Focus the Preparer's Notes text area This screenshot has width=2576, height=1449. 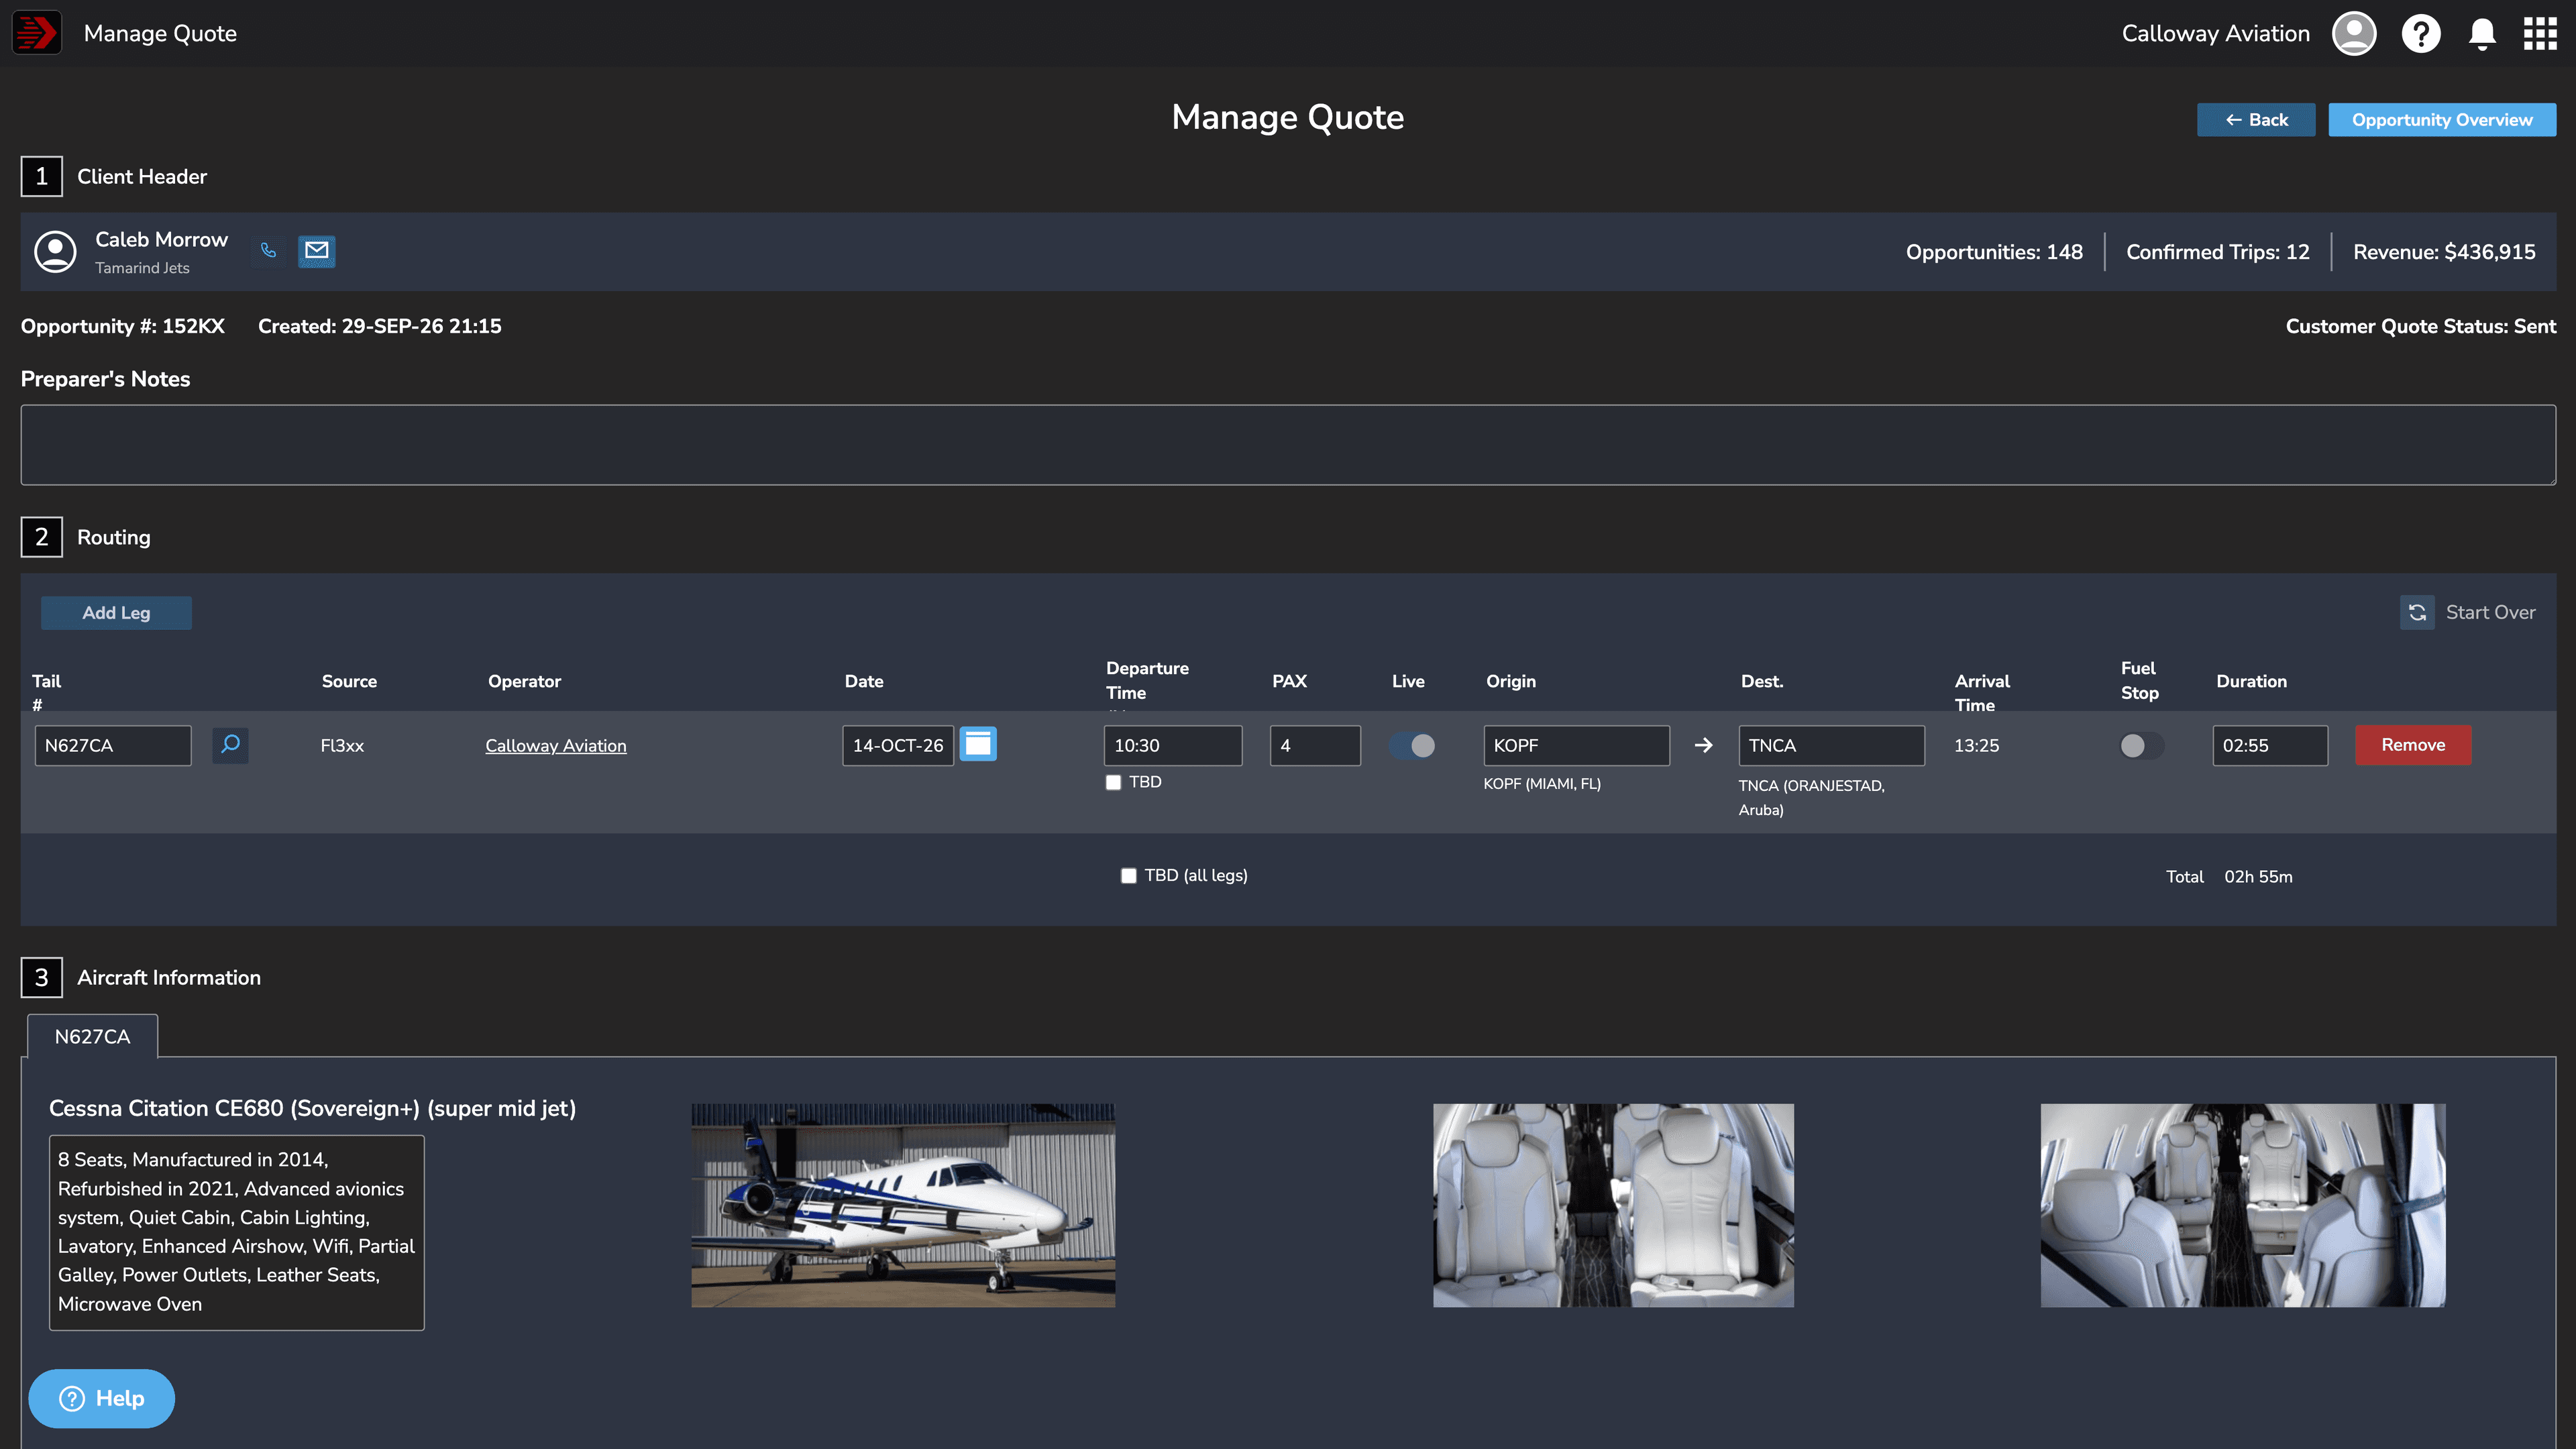point(1288,445)
